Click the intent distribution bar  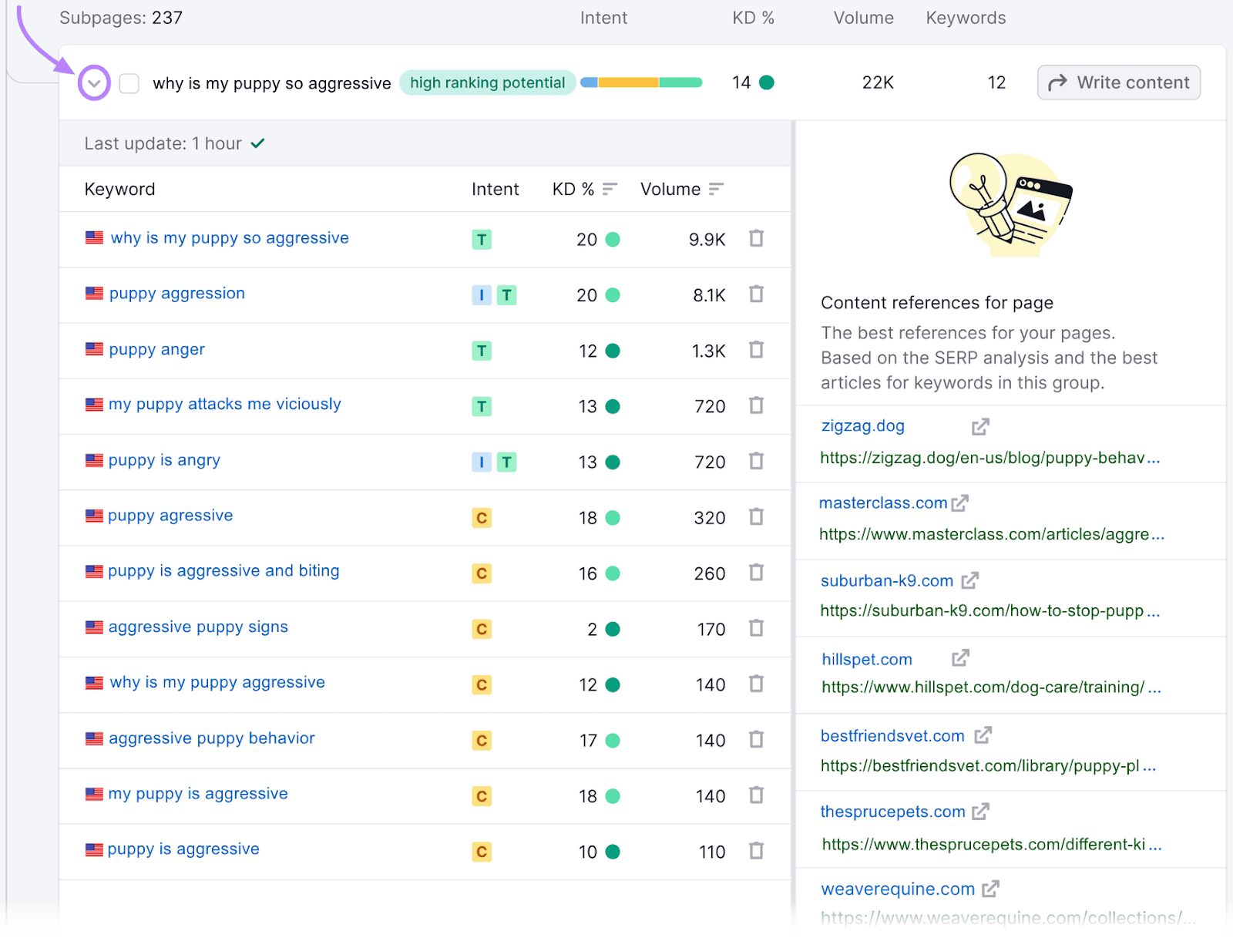[641, 82]
